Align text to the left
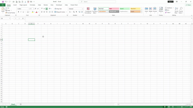Image resolution: width=193 pixels, height=108 pixels. pyautogui.click(x=42, y=12)
